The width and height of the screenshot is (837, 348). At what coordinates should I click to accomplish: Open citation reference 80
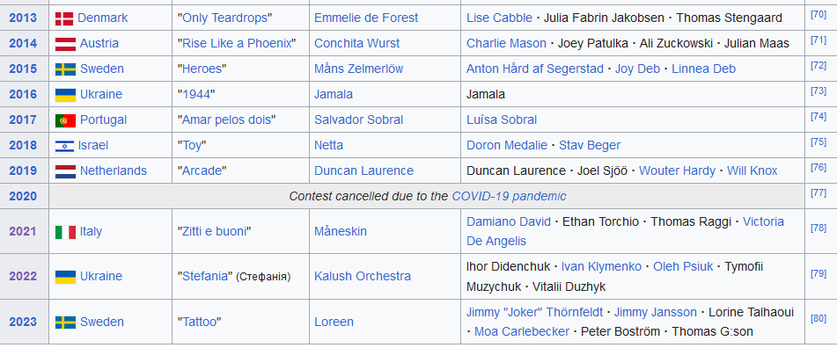tap(819, 319)
